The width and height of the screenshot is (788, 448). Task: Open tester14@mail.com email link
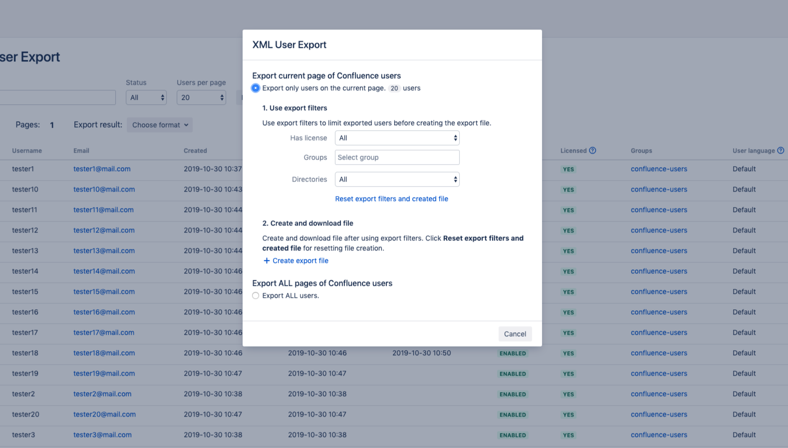point(104,271)
